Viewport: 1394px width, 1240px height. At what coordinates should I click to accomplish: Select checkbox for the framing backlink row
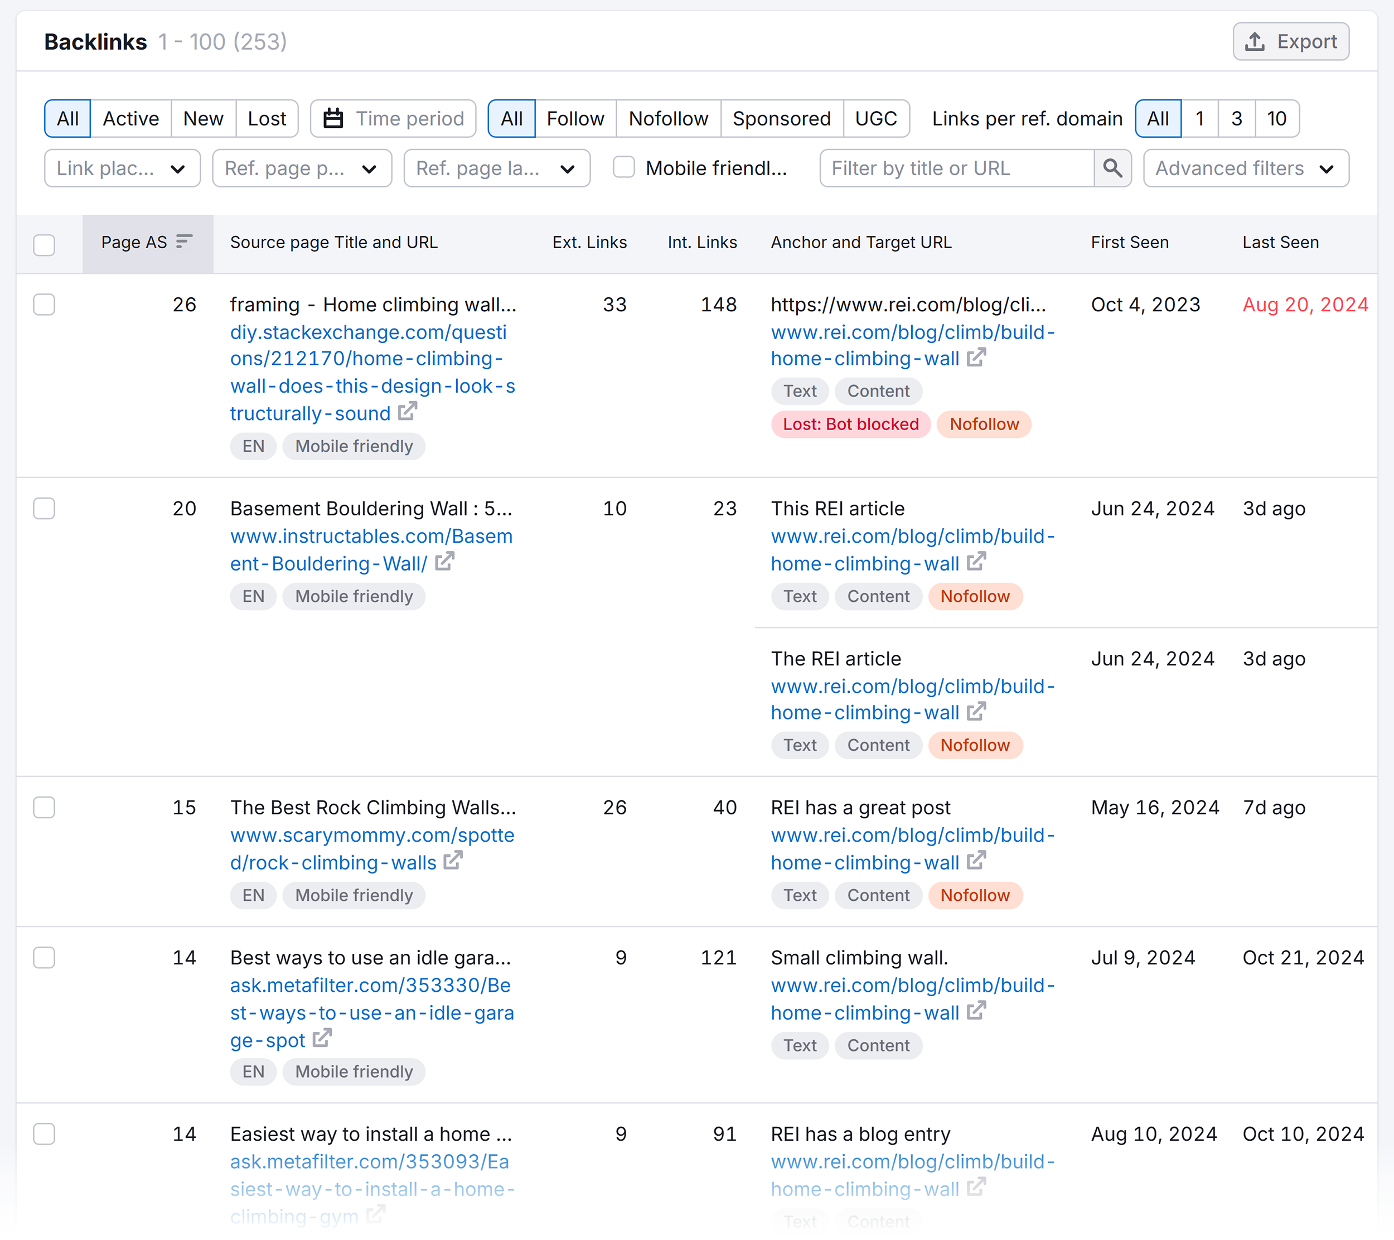pos(45,305)
